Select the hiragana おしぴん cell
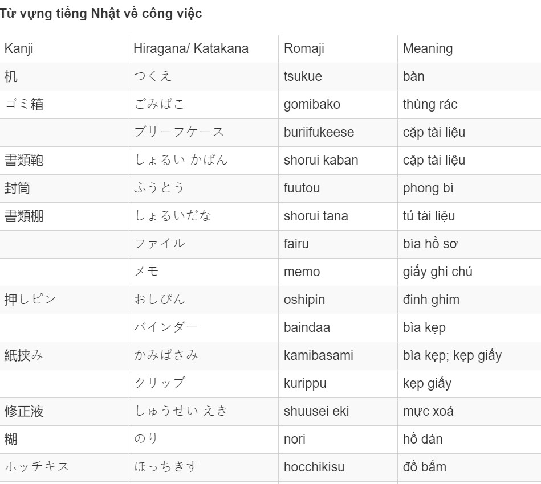The width and height of the screenshot is (541, 484). click(x=203, y=300)
